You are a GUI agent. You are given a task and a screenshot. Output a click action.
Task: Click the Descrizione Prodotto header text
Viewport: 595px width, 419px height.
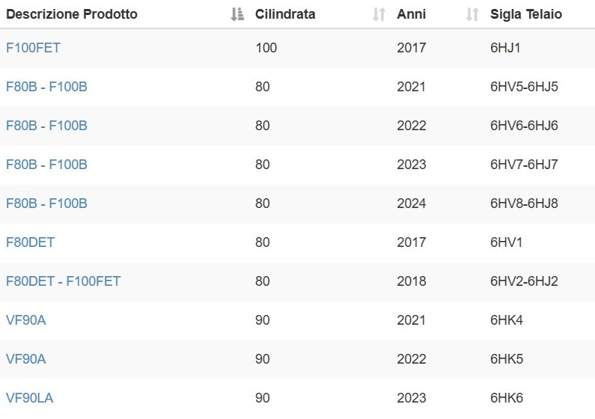pos(72,14)
